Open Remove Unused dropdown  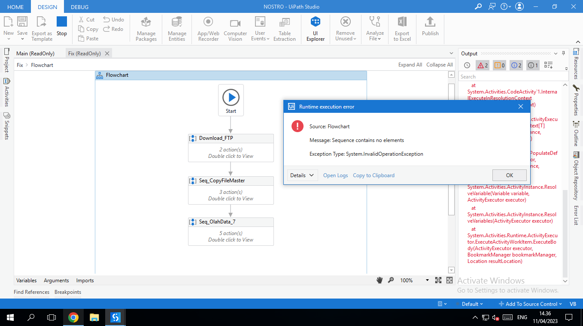click(x=346, y=29)
